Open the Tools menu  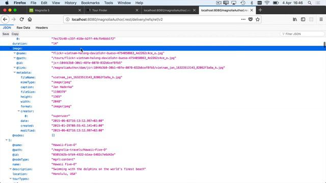pos(108,3)
